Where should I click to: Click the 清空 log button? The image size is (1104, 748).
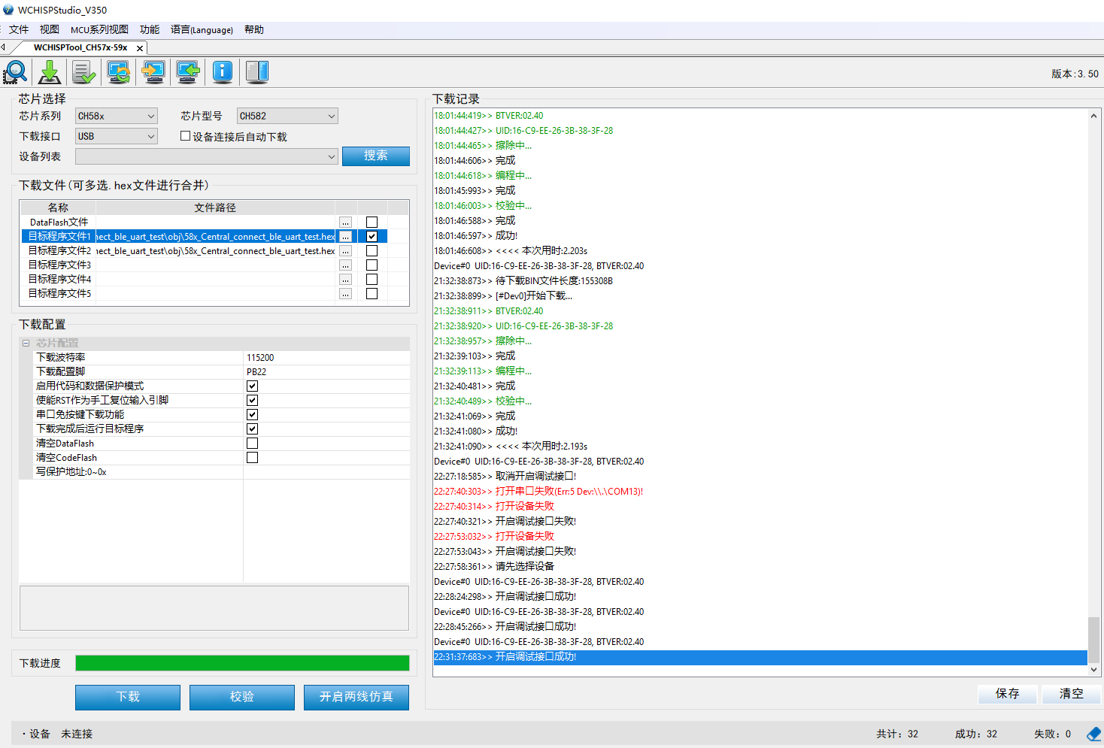click(x=1072, y=694)
